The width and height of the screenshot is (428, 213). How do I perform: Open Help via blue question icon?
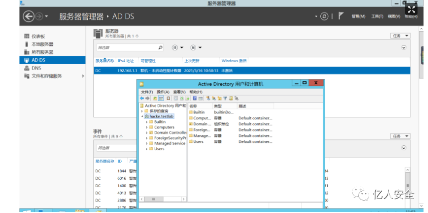(195, 99)
